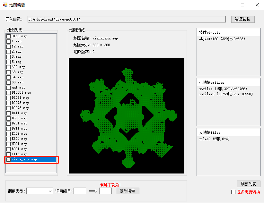This screenshot has height=203, width=264.
Task: Click the app icon in title bar
Action: 5,5
